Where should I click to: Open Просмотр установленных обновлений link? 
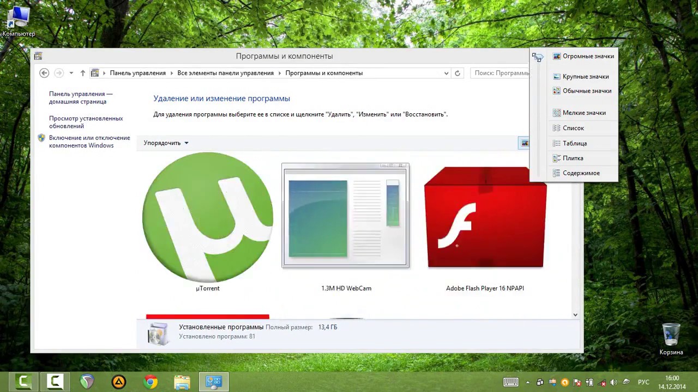(86, 122)
